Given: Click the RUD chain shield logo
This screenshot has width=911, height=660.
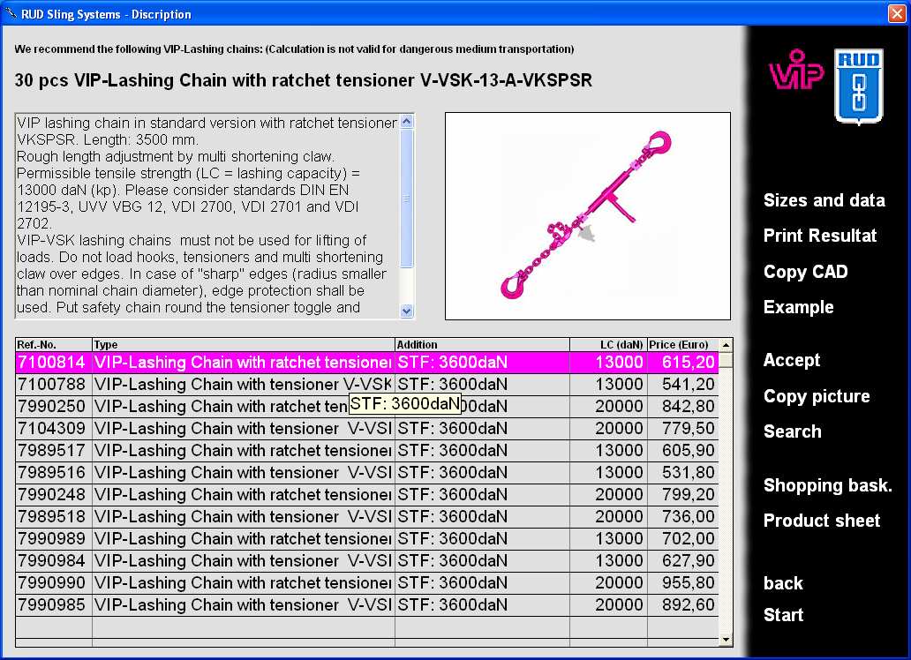Looking at the screenshot, I should click(859, 86).
